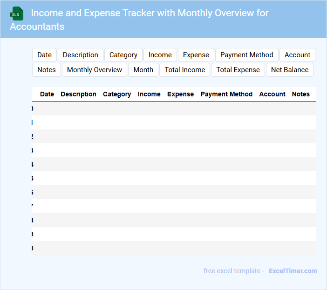Image resolution: width=327 pixels, height=290 pixels.
Task: Click the Notes column header in table
Action: coord(300,94)
